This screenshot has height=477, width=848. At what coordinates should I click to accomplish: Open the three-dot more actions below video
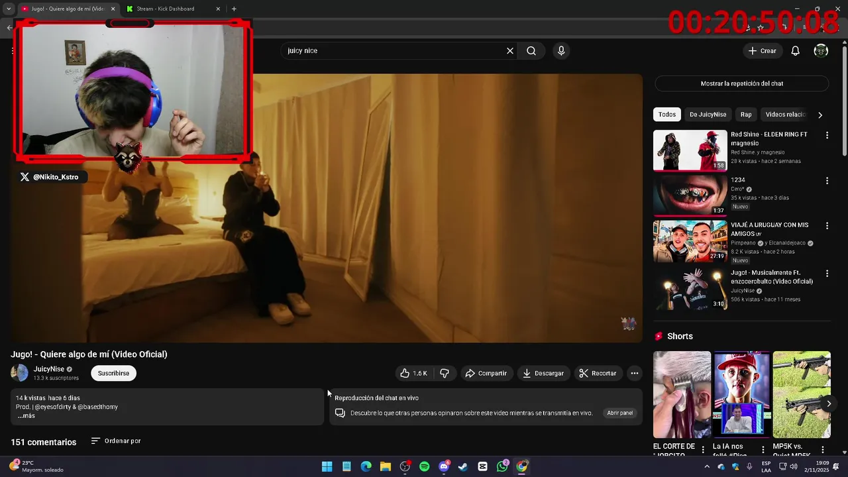pos(635,374)
